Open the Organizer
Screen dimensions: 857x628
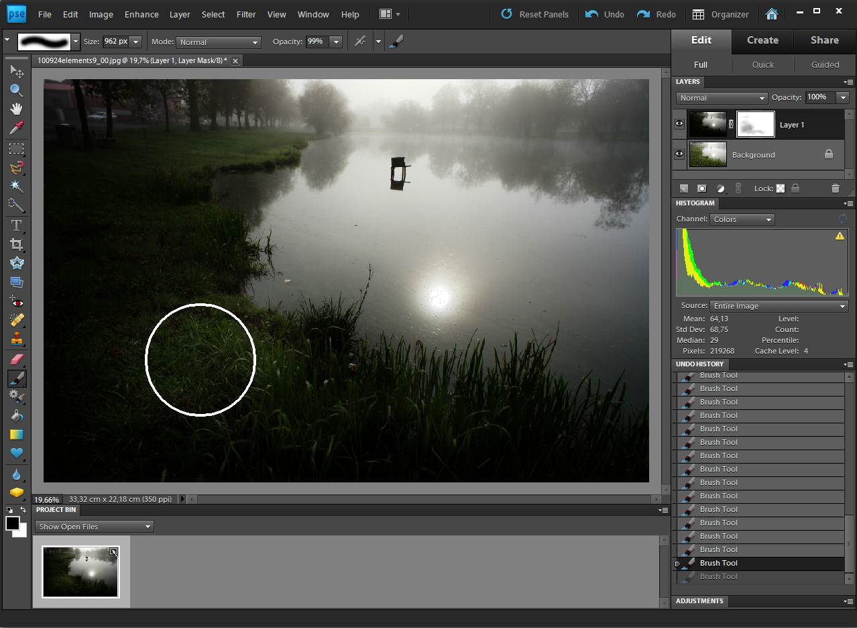(x=720, y=14)
